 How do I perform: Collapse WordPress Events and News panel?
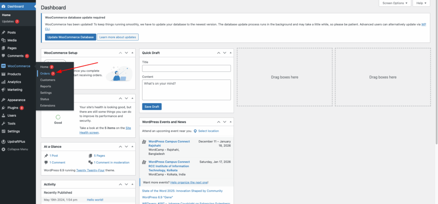231,122
